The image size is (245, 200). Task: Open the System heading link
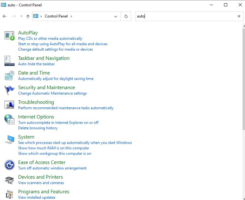[x=26, y=137]
